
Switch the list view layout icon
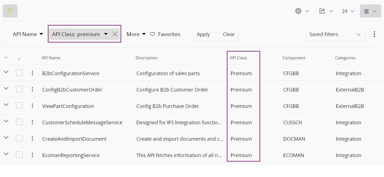(366, 11)
